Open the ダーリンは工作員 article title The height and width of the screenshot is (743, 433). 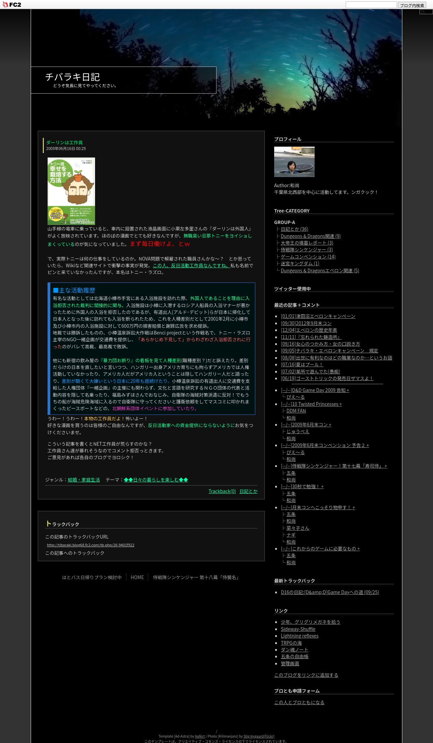click(64, 143)
